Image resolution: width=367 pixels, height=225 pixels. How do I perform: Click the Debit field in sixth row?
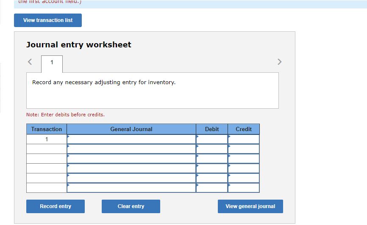click(212, 188)
